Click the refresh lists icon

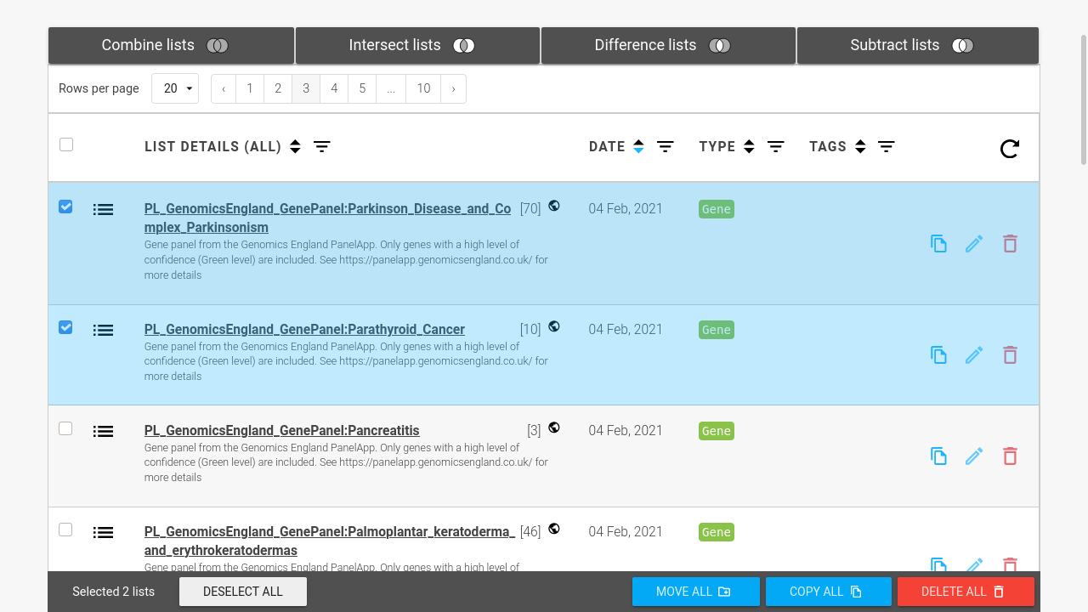tap(1009, 149)
